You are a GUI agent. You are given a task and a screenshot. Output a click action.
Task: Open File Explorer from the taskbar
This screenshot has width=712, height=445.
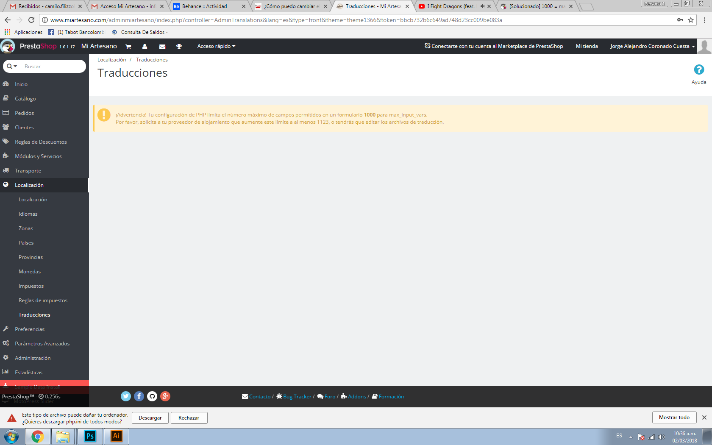[x=63, y=436]
